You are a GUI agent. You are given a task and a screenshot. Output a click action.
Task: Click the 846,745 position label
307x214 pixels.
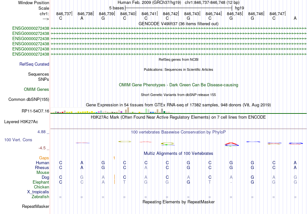click(234, 14)
